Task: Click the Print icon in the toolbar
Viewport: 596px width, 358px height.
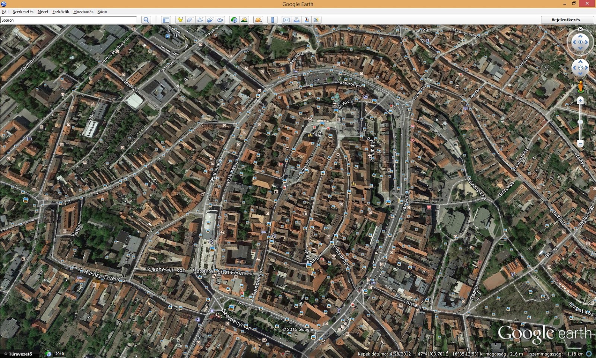Action: point(297,20)
